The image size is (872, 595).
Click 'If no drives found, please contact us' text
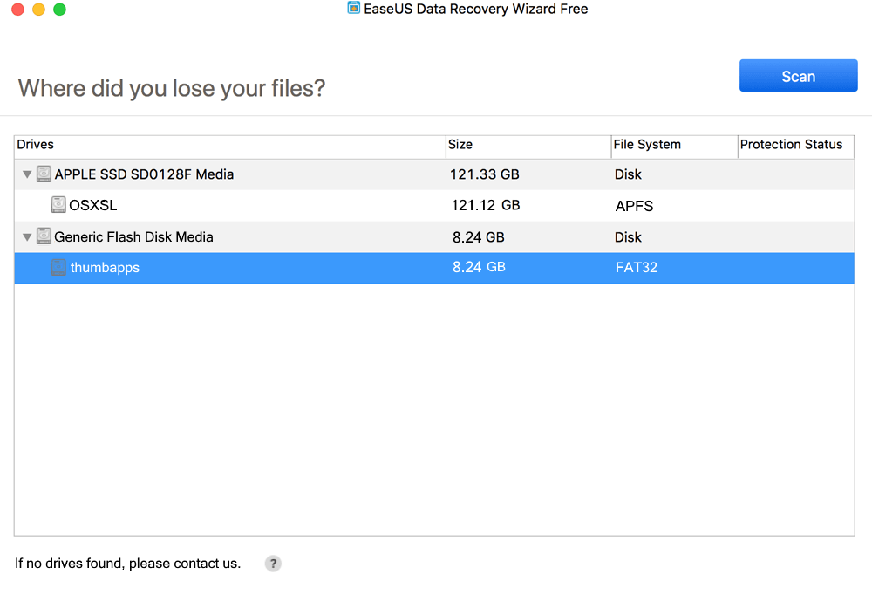coord(128,564)
